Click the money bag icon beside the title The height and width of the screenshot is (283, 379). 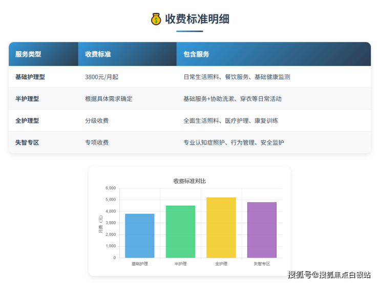(156, 19)
